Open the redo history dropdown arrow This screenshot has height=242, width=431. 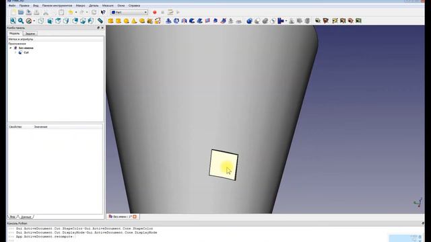tap(87, 12)
